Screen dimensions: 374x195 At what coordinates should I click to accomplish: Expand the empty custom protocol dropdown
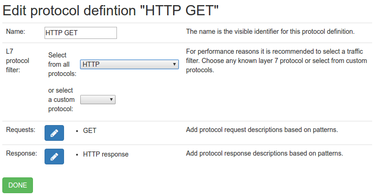[x=98, y=100]
